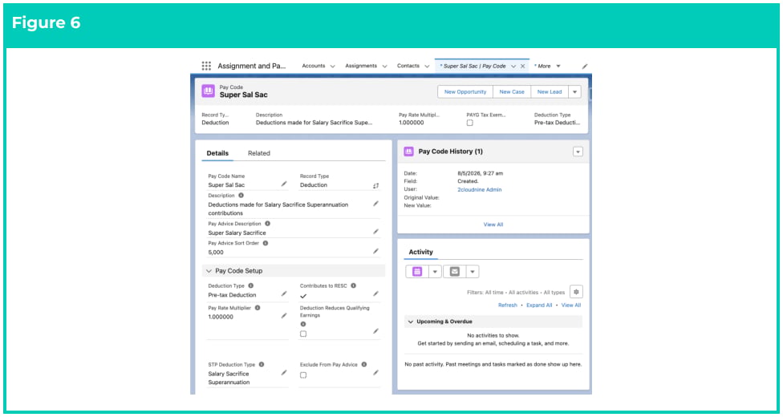Edit the Pay Rate Multiplier pencil

pyautogui.click(x=284, y=316)
